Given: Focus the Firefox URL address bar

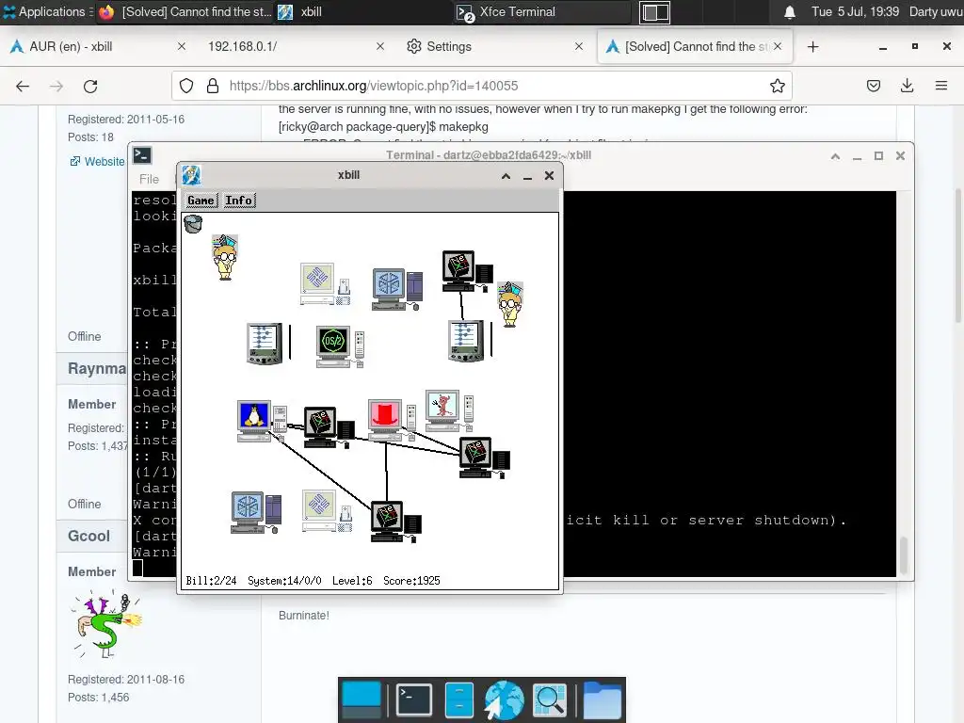Looking at the screenshot, I should [481, 86].
